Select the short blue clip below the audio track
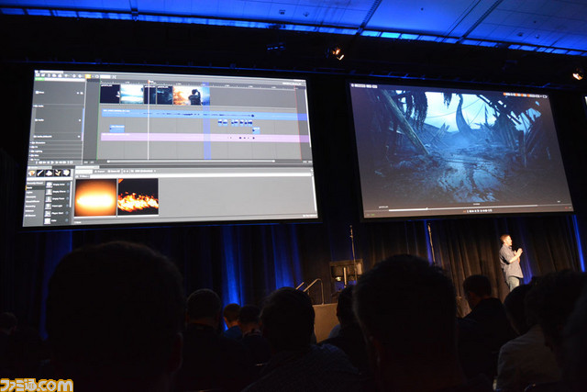Image resolution: width=587 pixels, height=392 pixels. pyautogui.click(x=116, y=129)
